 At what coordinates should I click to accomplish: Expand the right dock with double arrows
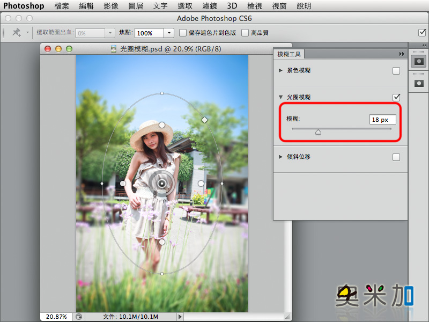(x=424, y=45)
